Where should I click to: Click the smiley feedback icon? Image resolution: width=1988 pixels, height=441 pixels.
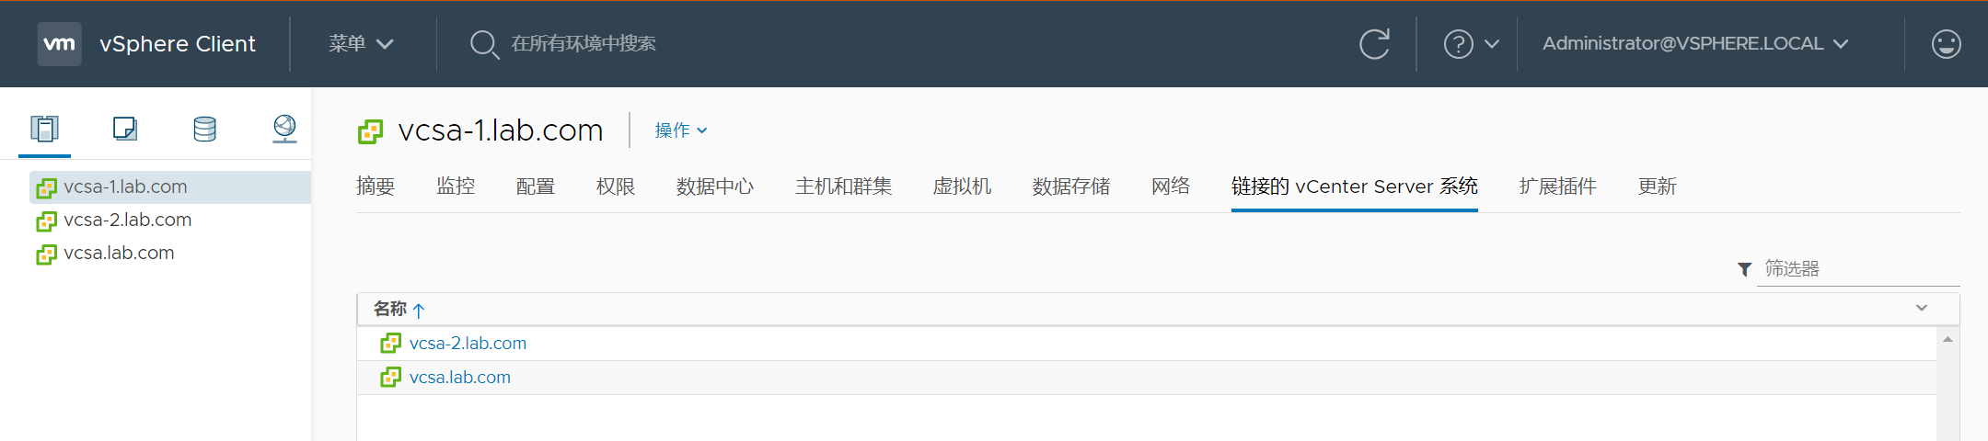[1946, 44]
